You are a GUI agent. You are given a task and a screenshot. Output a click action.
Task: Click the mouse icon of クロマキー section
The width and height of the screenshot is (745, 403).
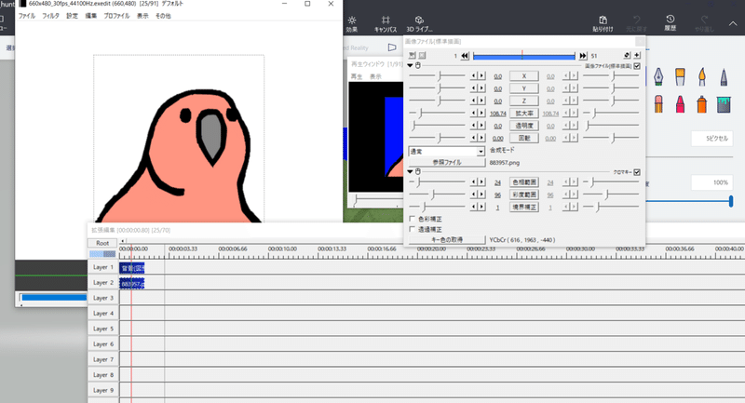tap(418, 171)
